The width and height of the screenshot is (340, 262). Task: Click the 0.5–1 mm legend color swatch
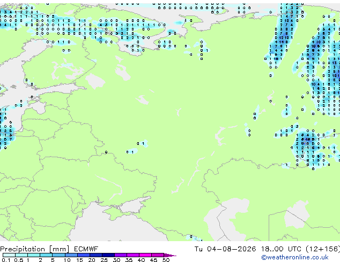(21, 255)
